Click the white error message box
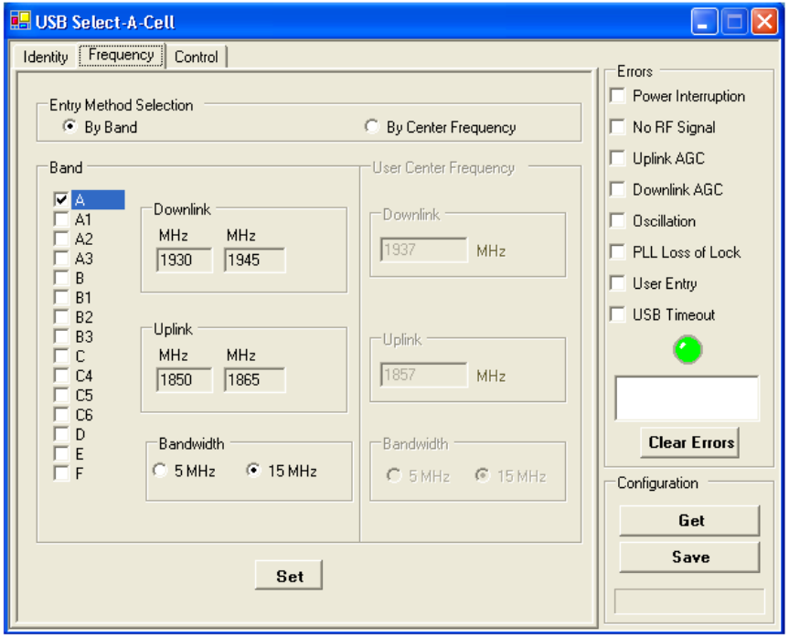The image size is (789, 637). 687,398
